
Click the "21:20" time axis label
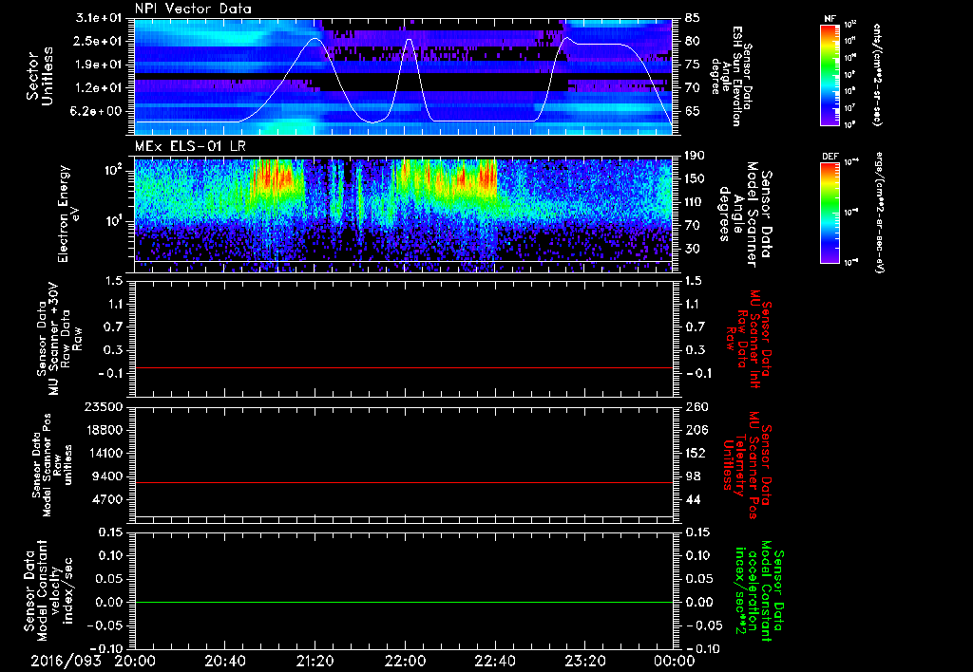(x=315, y=662)
